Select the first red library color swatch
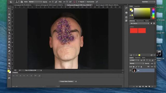Screen dimensions: 166x93 [x=134, y=30]
